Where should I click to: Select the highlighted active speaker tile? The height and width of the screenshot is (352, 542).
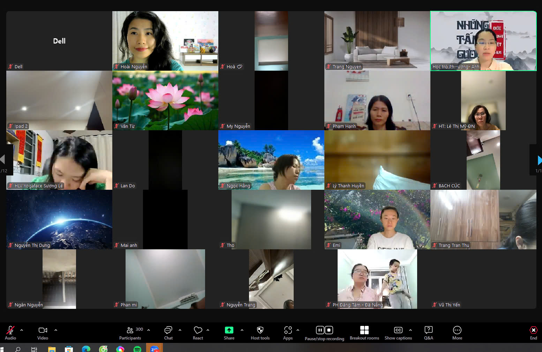tap(483, 41)
